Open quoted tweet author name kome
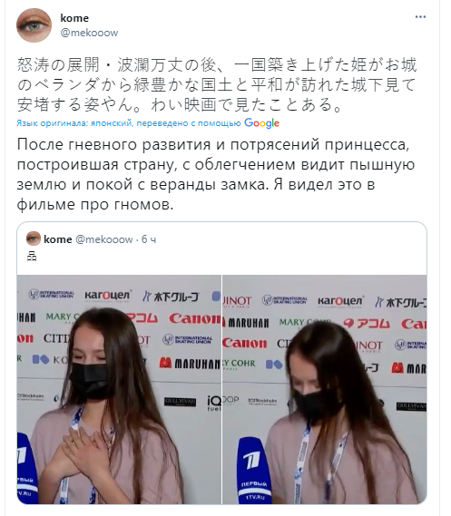This screenshot has height=516, width=451. point(57,239)
